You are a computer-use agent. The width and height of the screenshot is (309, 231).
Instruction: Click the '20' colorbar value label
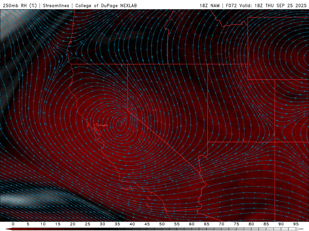(x=73, y=224)
